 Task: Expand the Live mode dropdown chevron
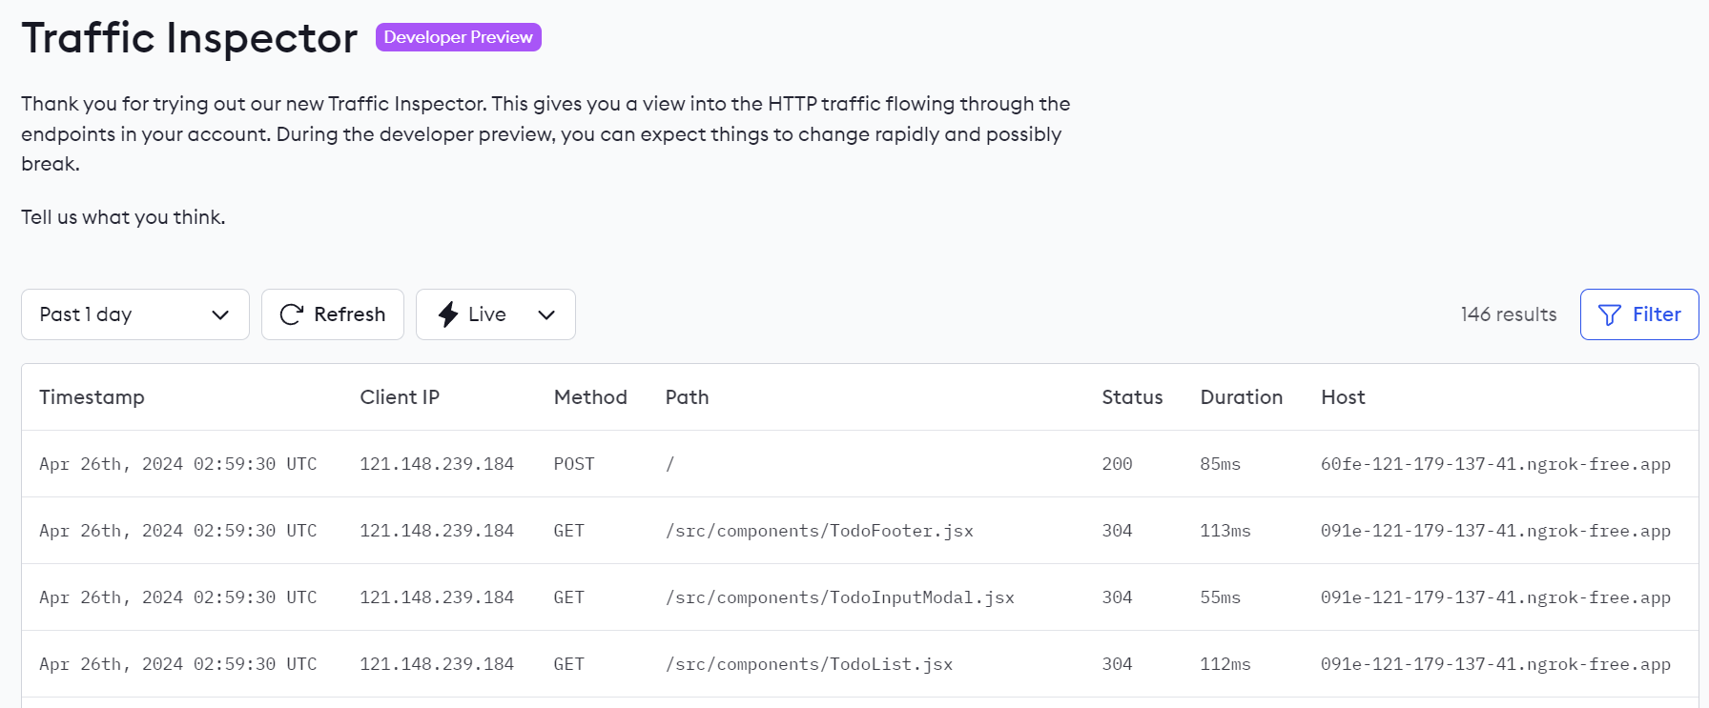(x=546, y=314)
